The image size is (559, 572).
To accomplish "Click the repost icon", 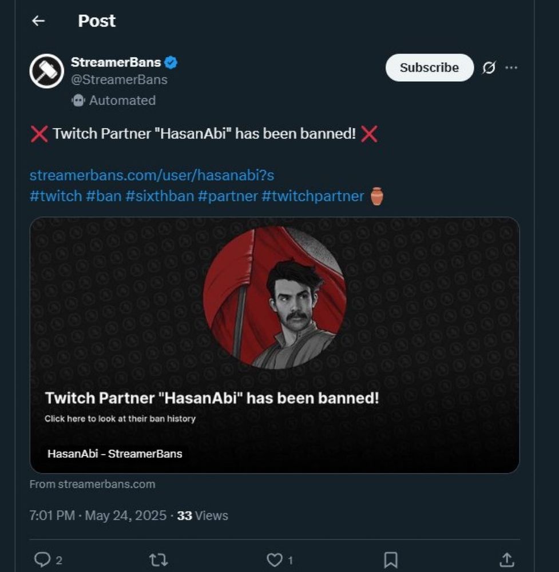I will click(x=158, y=559).
